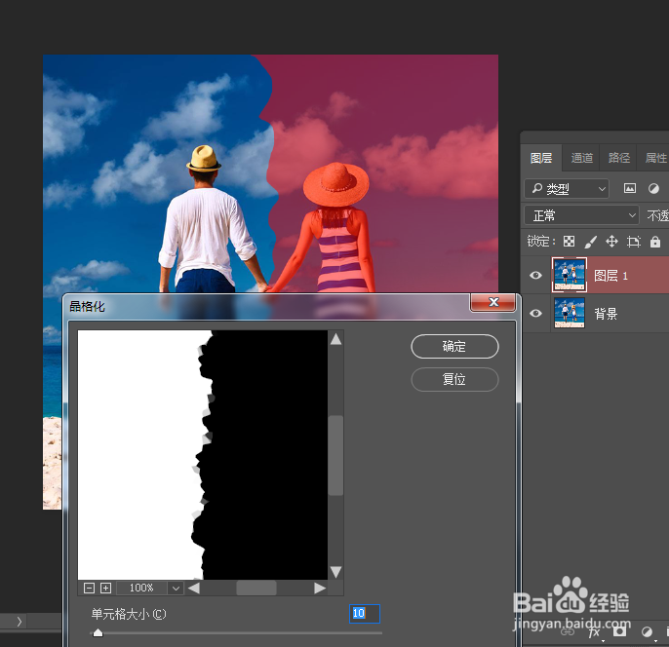
Task: Lock artboard nesting icon
Action: (x=634, y=242)
